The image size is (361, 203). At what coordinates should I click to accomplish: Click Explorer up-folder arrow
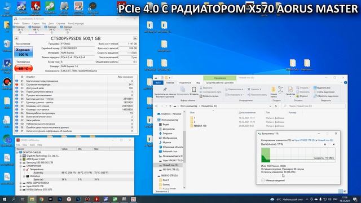[170, 106]
